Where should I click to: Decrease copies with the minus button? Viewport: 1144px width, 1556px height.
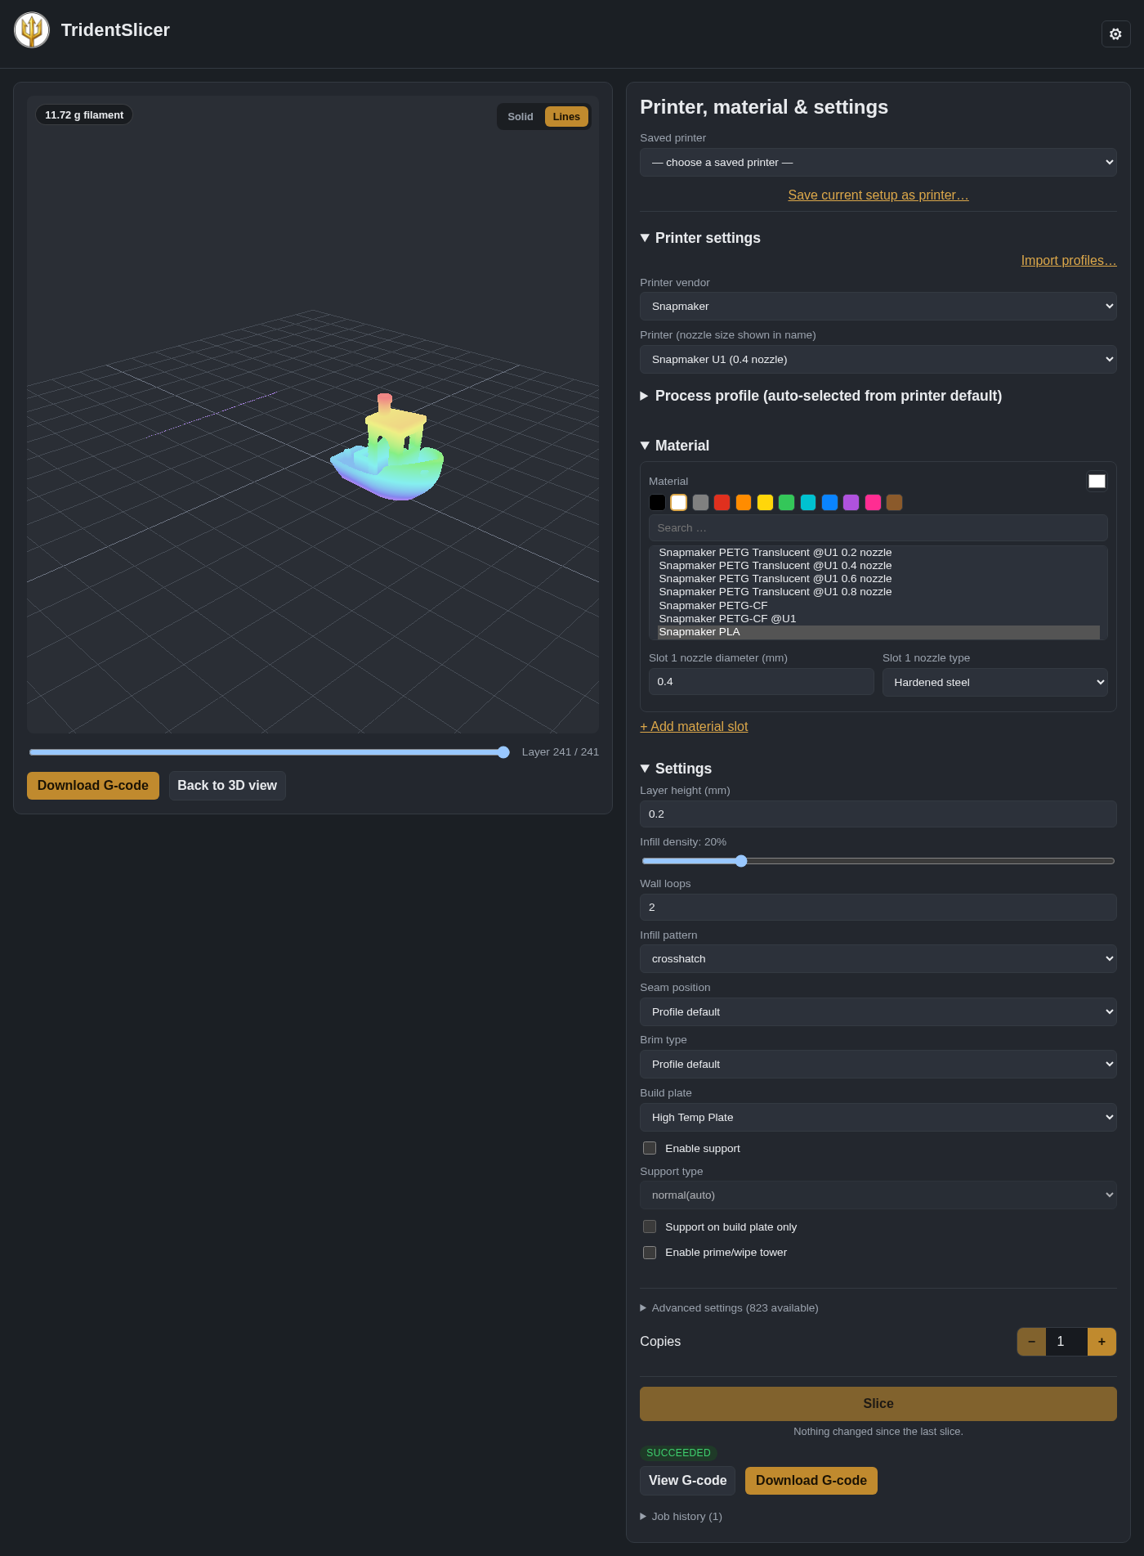pos(1031,1342)
